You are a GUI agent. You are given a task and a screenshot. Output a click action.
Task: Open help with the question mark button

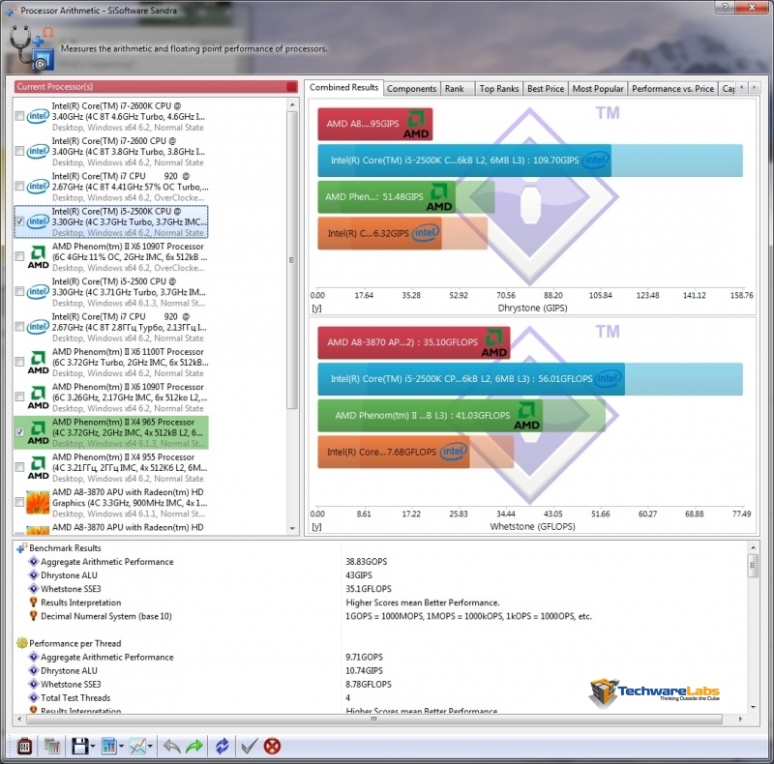coord(725,7)
